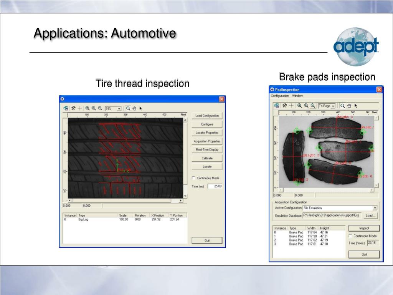Enable Continuous Mode in tire inspection window

pyautogui.click(x=193, y=178)
